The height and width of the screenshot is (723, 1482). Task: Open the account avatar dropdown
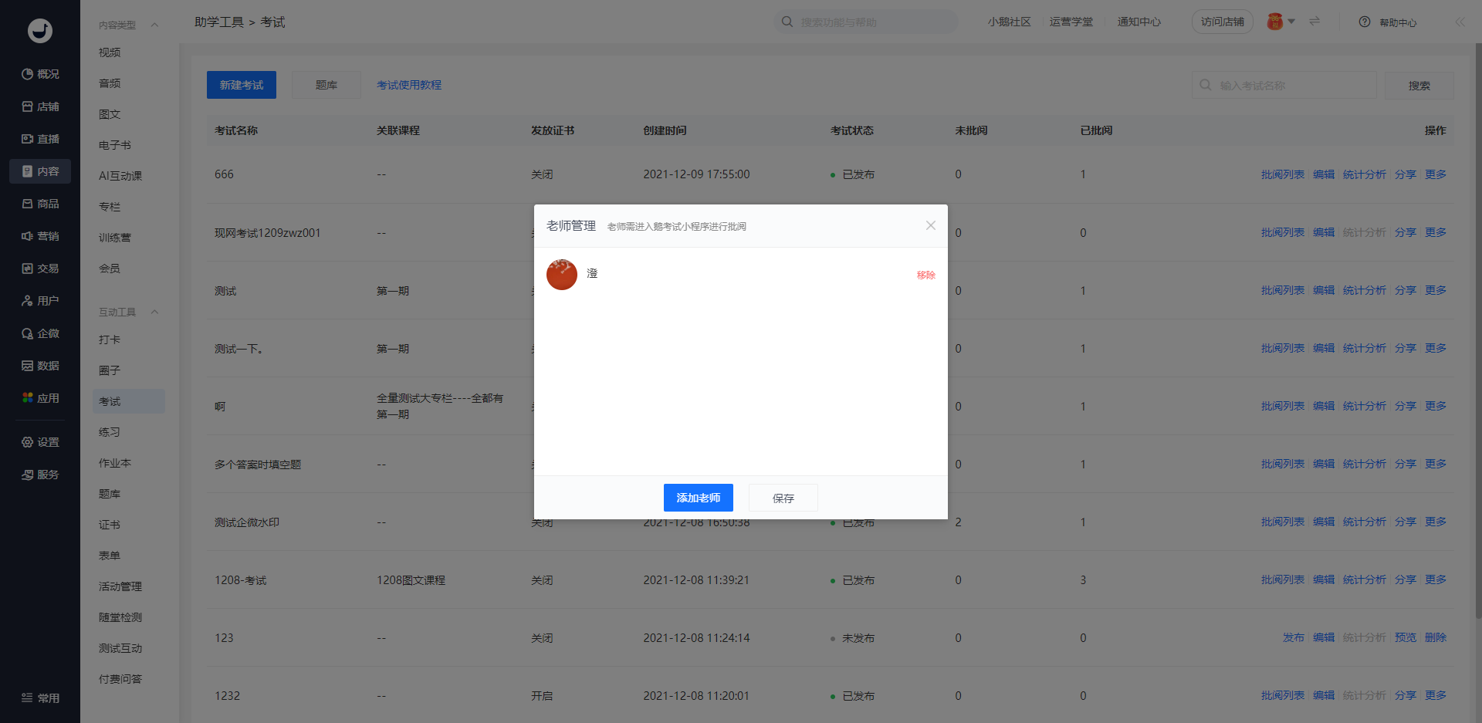[x=1281, y=22]
